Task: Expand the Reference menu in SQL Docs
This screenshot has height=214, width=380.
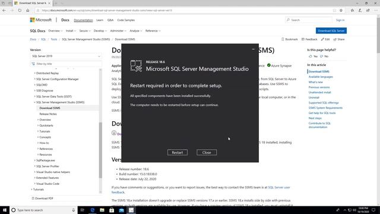Action: (x=153, y=31)
